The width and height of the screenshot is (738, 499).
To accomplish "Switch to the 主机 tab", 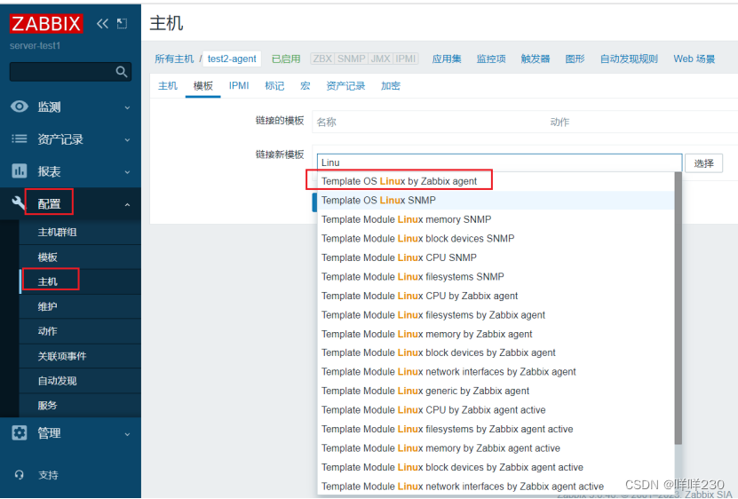I will pyautogui.click(x=168, y=85).
